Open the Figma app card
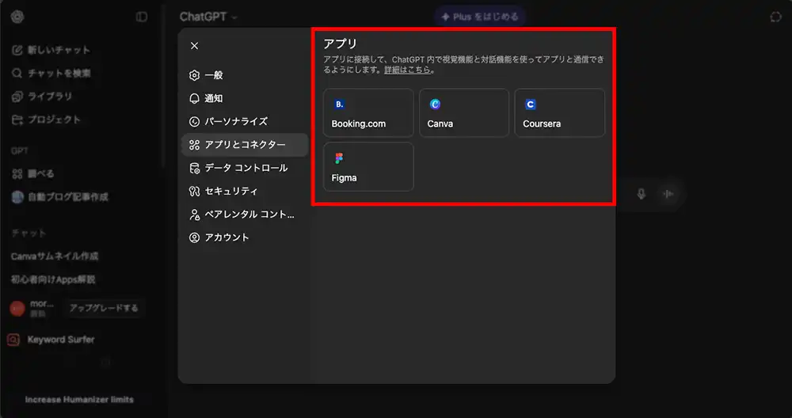792x418 pixels. pyautogui.click(x=368, y=167)
